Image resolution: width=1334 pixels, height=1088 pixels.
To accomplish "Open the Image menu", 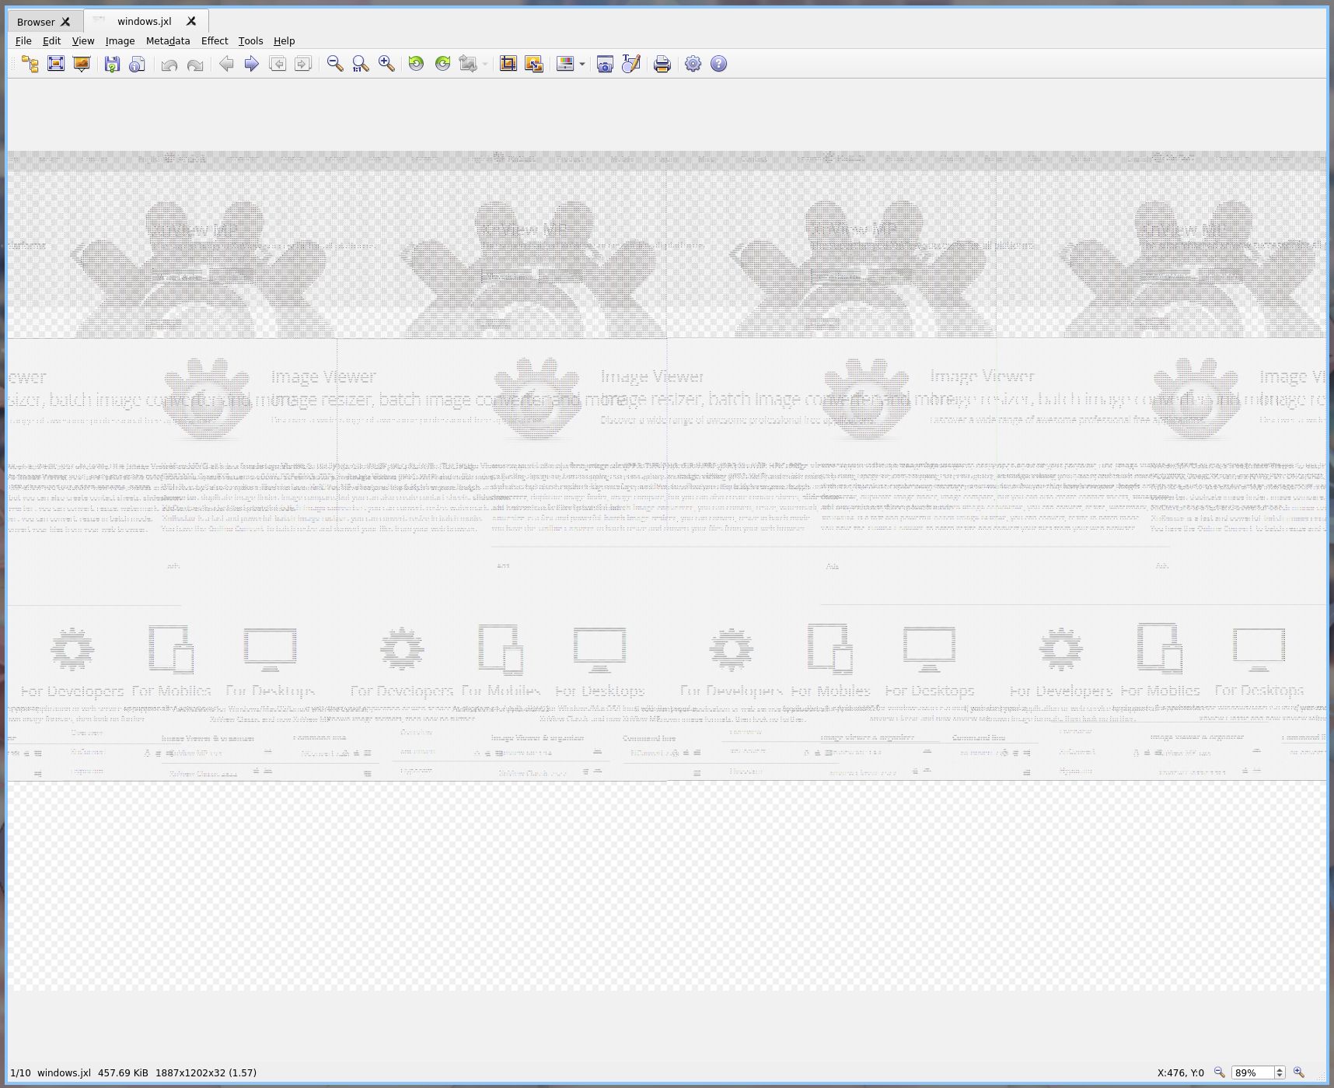I will point(120,41).
